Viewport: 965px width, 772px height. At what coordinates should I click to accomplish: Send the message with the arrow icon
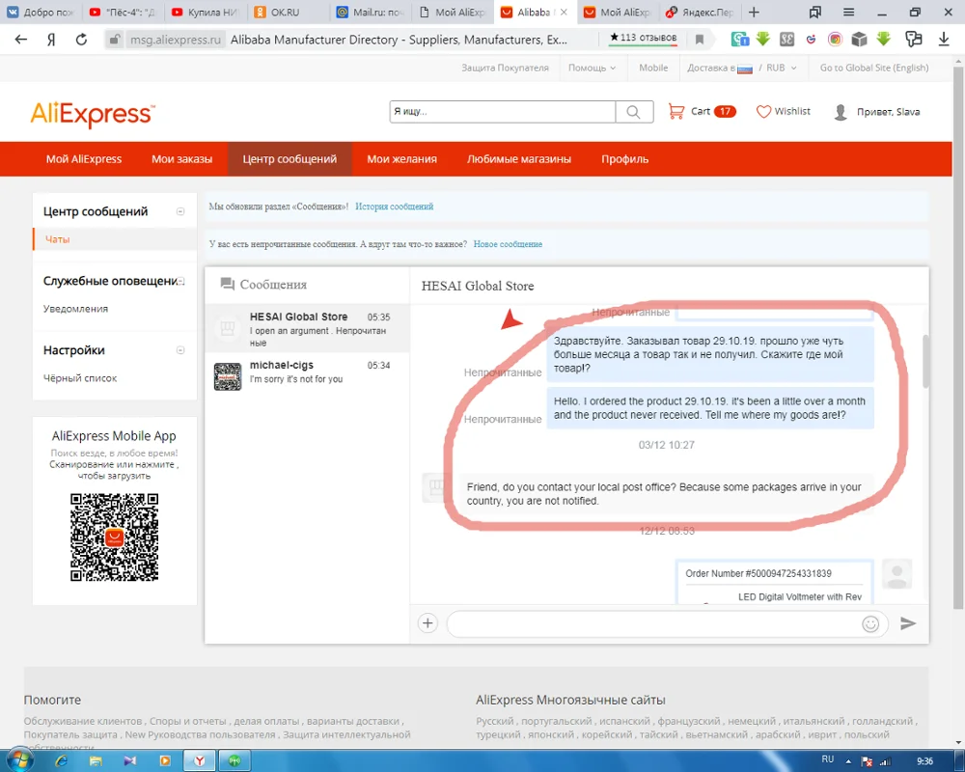click(x=908, y=623)
